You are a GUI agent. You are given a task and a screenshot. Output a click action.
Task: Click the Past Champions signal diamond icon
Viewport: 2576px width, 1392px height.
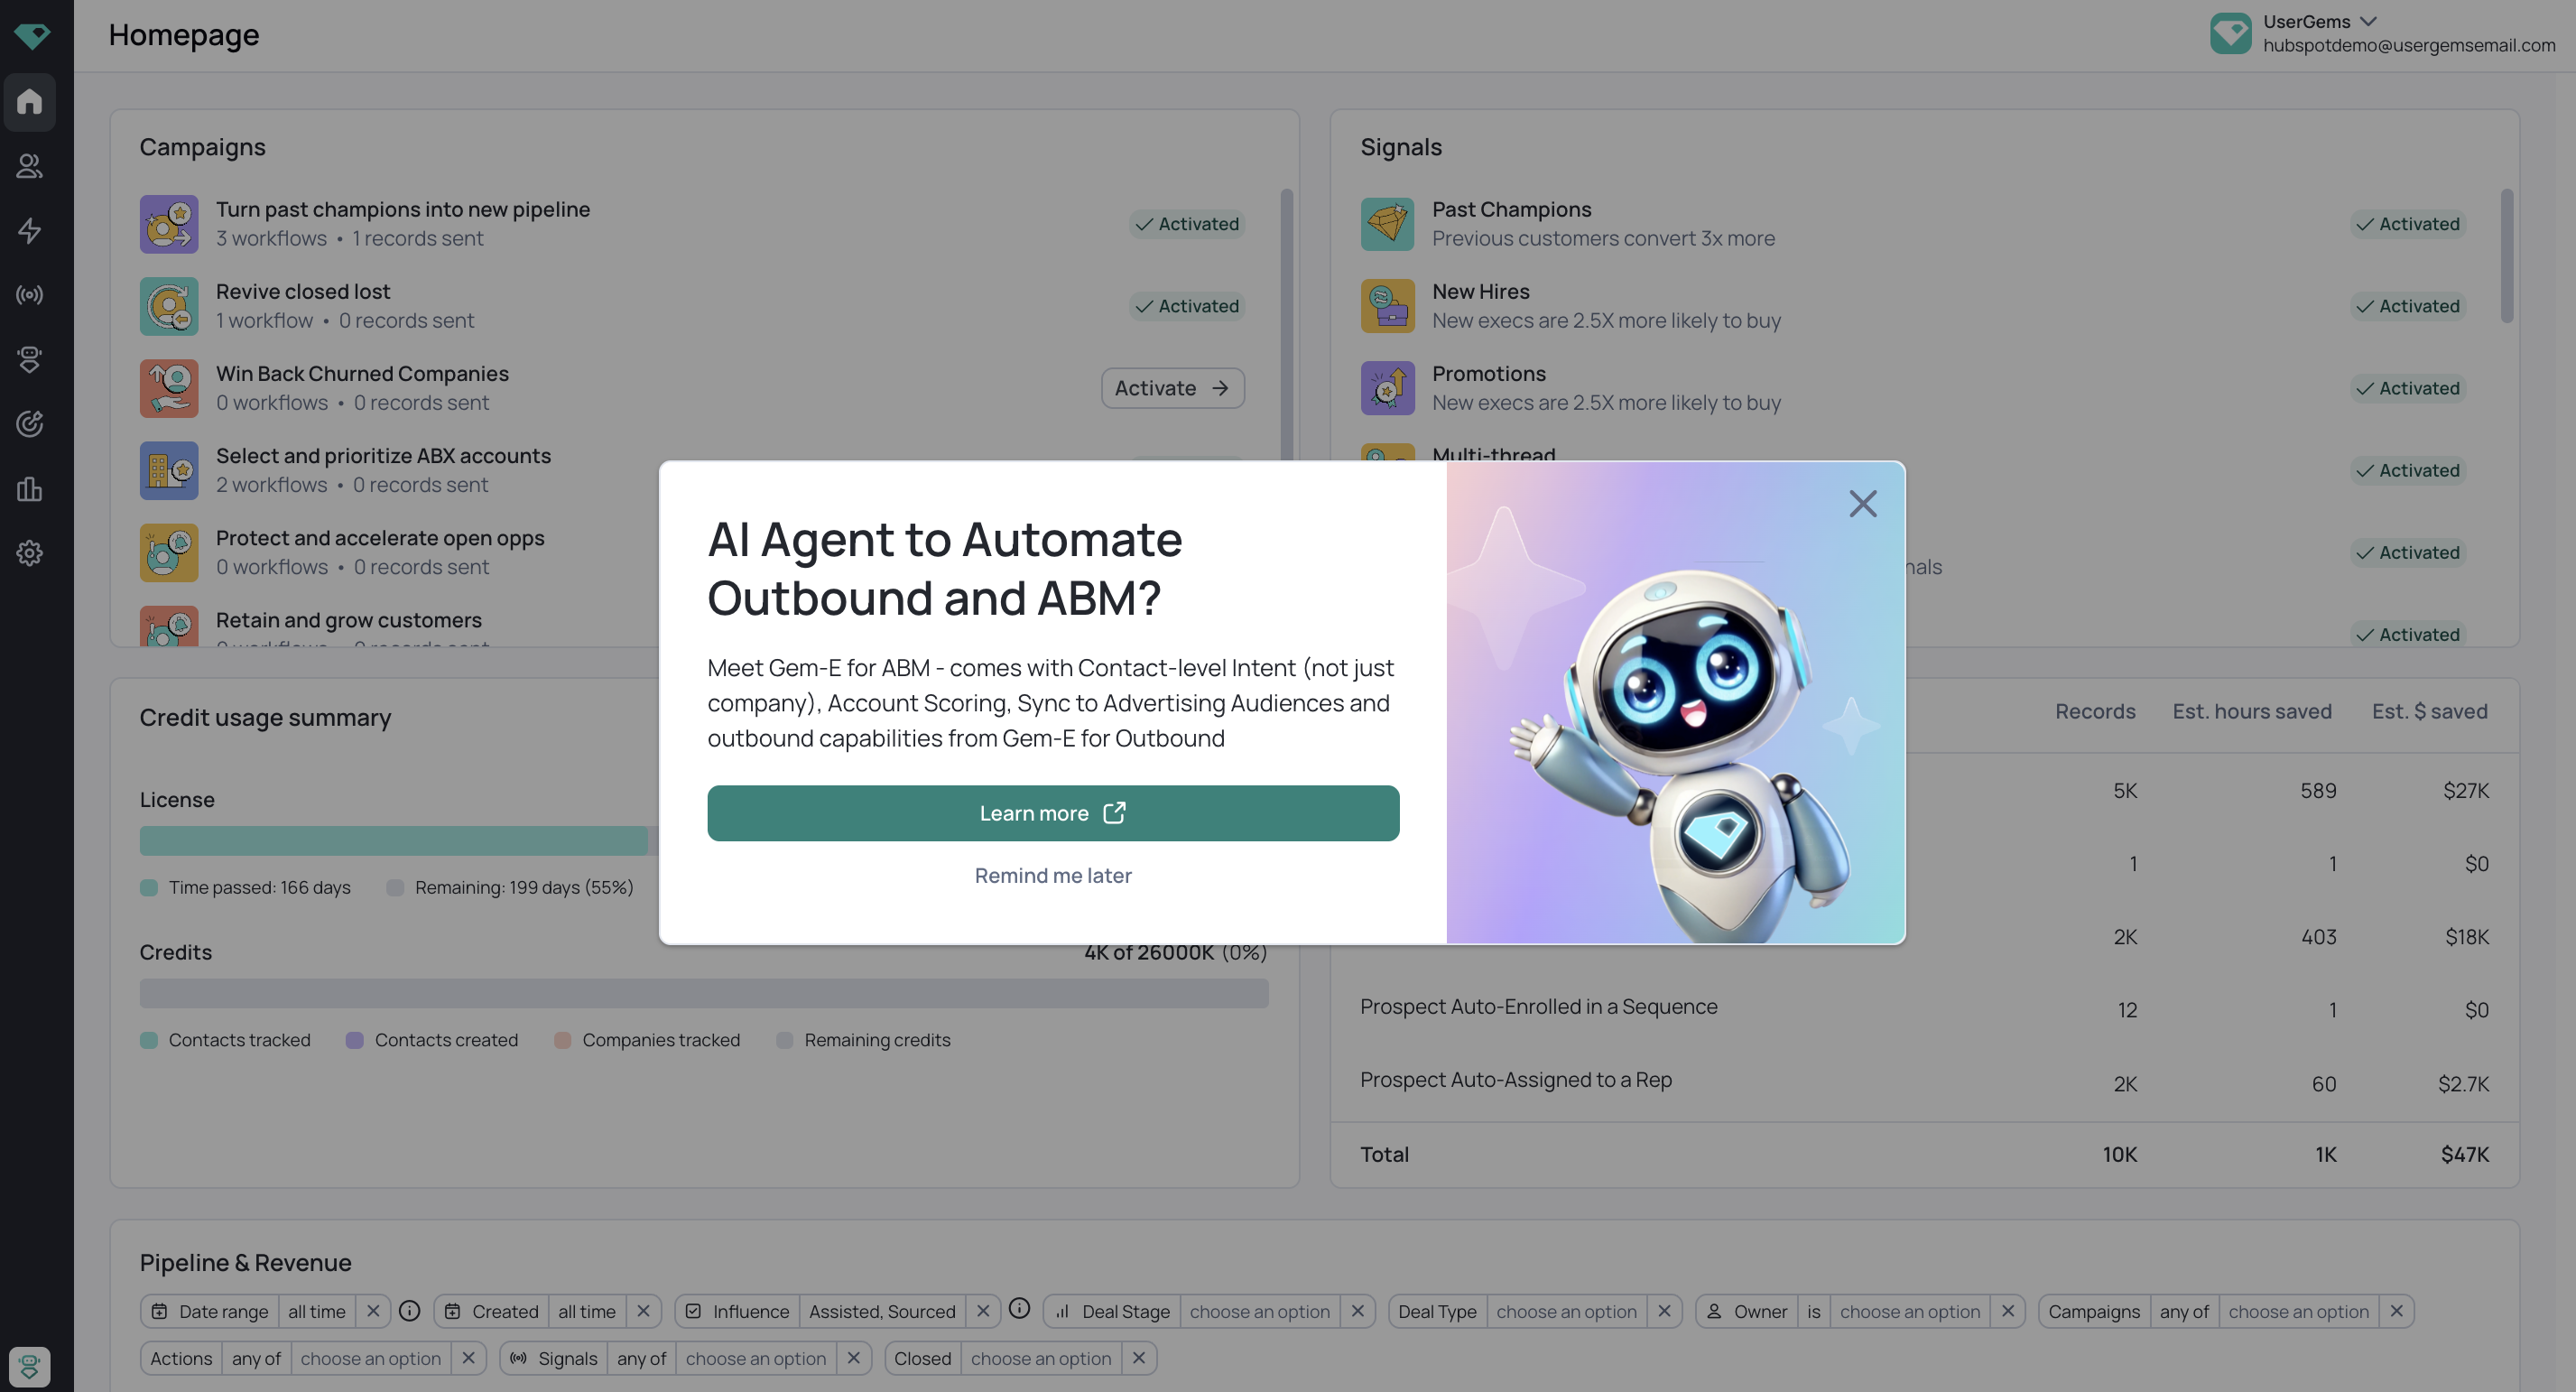tap(1387, 224)
